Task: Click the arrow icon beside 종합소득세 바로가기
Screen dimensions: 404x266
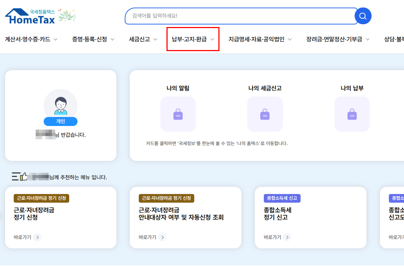Action: click(x=287, y=237)
